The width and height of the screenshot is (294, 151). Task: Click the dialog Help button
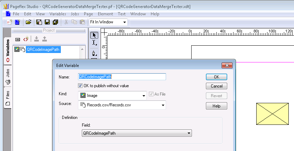coord(216,106)
